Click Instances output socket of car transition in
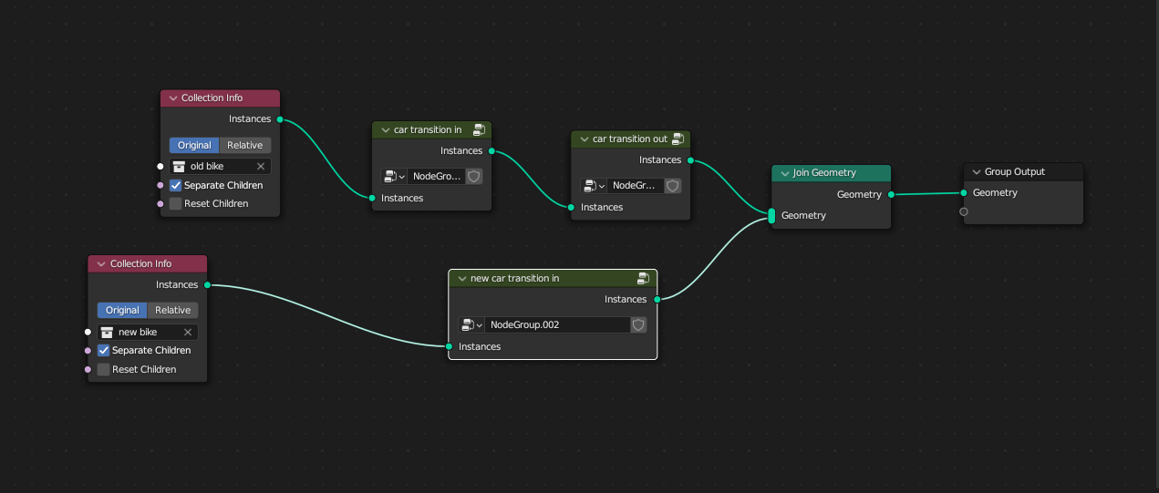 point(492,151)
